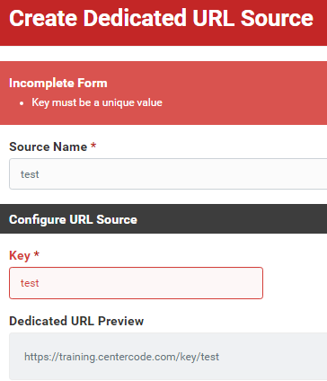Screen dimensions: 327x381
Task: Click the 'Source Name' field label
Action: 49,146
